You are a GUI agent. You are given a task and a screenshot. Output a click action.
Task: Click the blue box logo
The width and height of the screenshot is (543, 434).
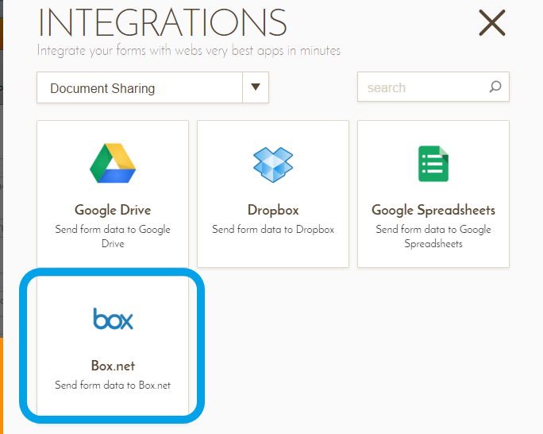[113, 319]
